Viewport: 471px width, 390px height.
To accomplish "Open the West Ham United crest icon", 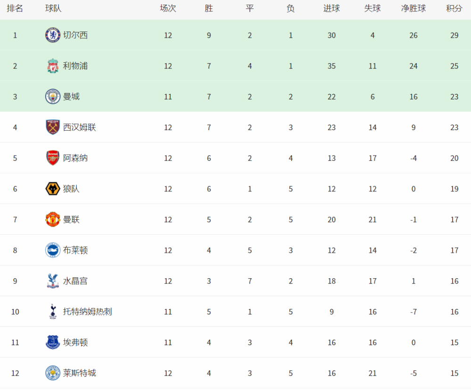I will pos(53,127).
